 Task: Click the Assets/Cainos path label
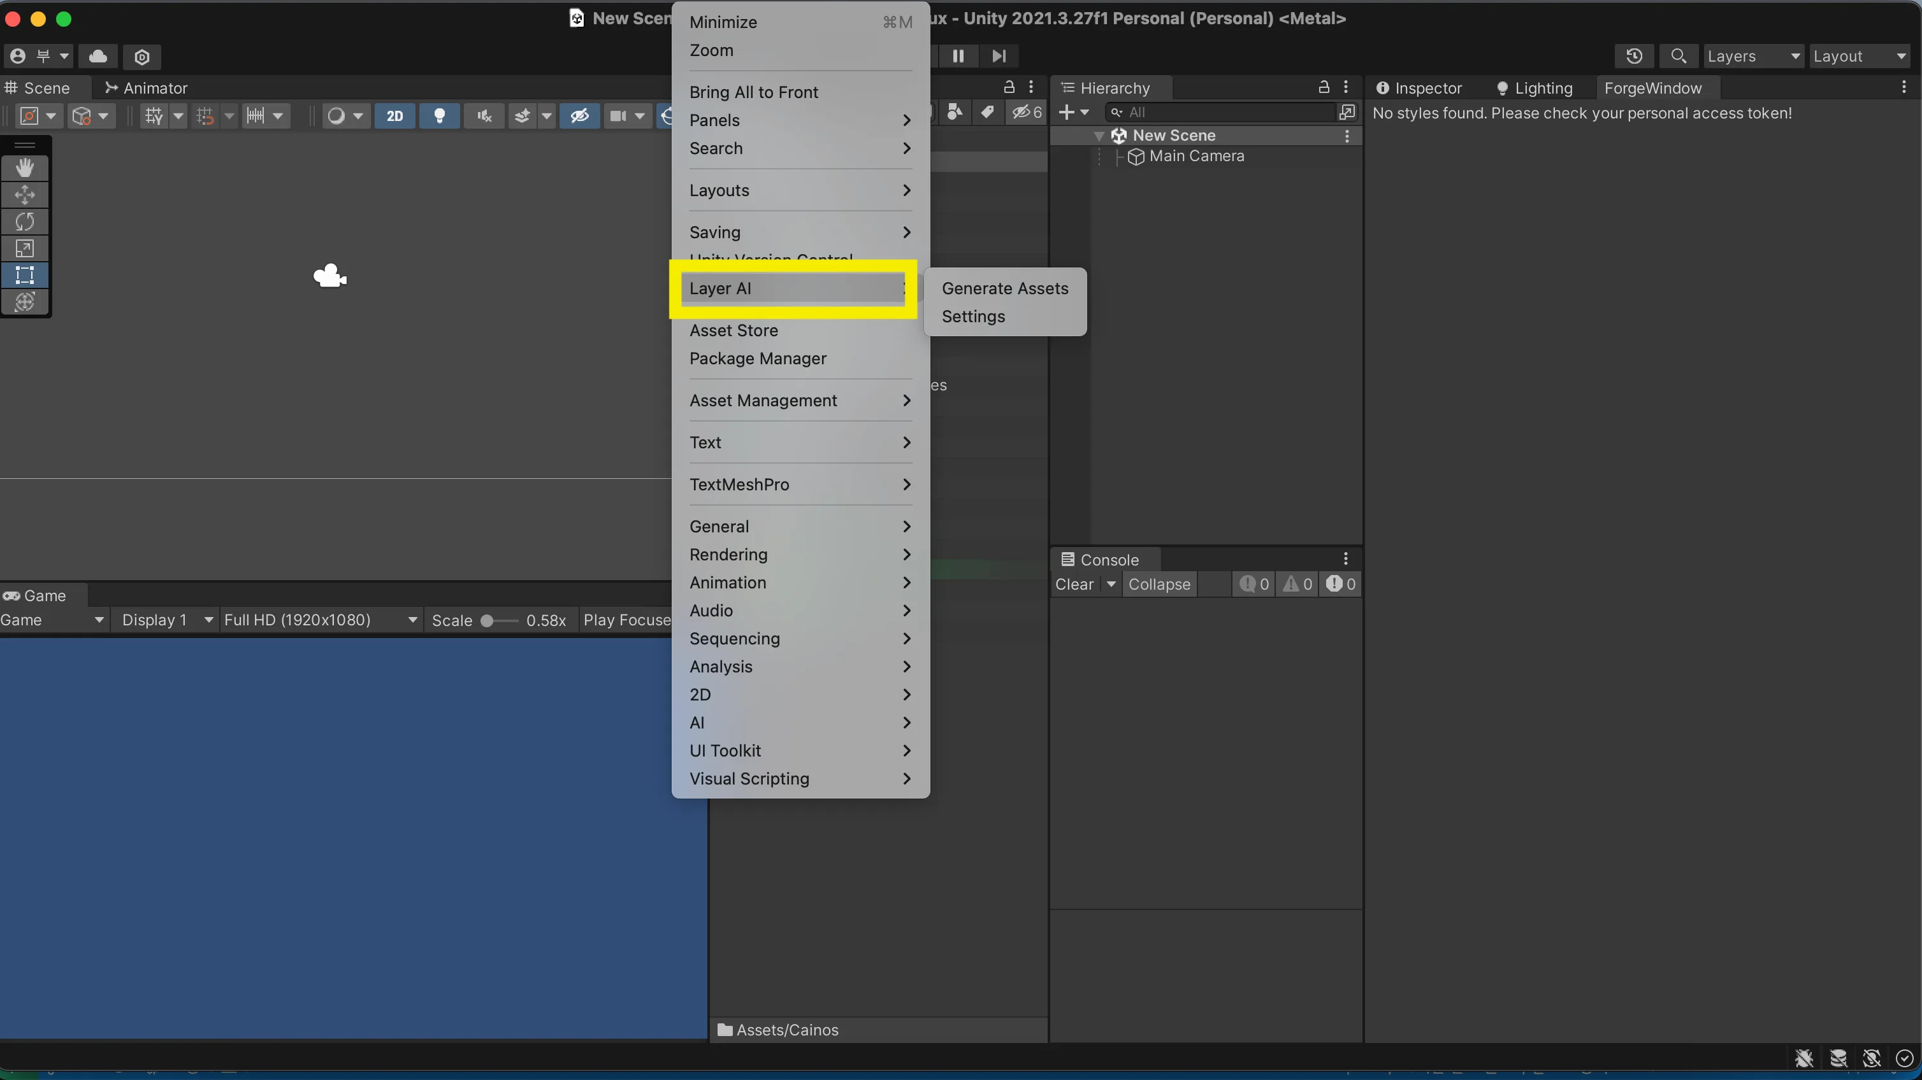point(787,1030)
